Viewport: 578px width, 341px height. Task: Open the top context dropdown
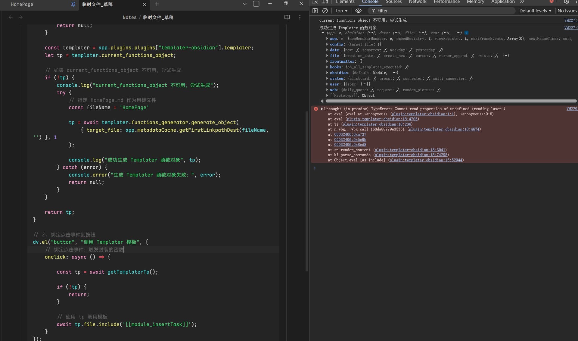341,11
